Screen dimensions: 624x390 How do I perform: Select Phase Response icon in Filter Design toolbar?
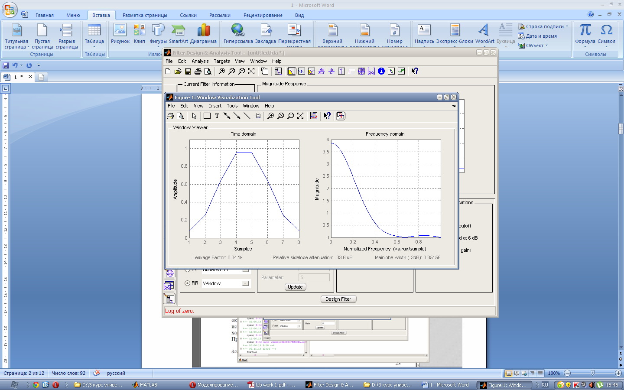302,71
